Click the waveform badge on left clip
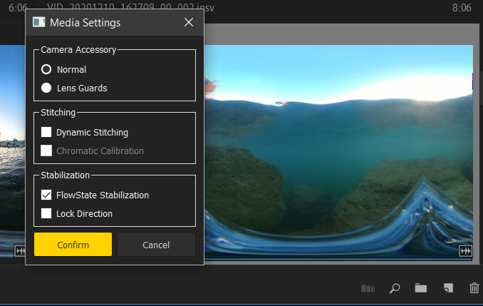This screenshot has width=483, height=306. [20, 251]
